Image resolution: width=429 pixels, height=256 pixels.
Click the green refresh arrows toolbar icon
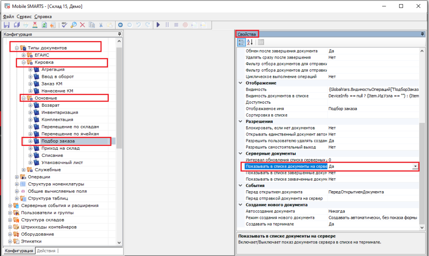(44, 25)
